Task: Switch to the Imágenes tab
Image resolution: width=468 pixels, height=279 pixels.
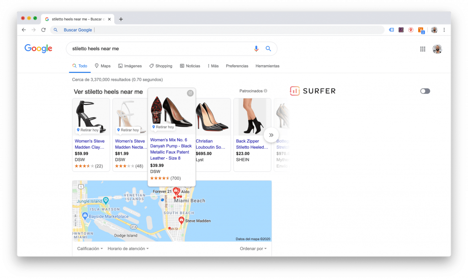Action: (x=130, y=66)
